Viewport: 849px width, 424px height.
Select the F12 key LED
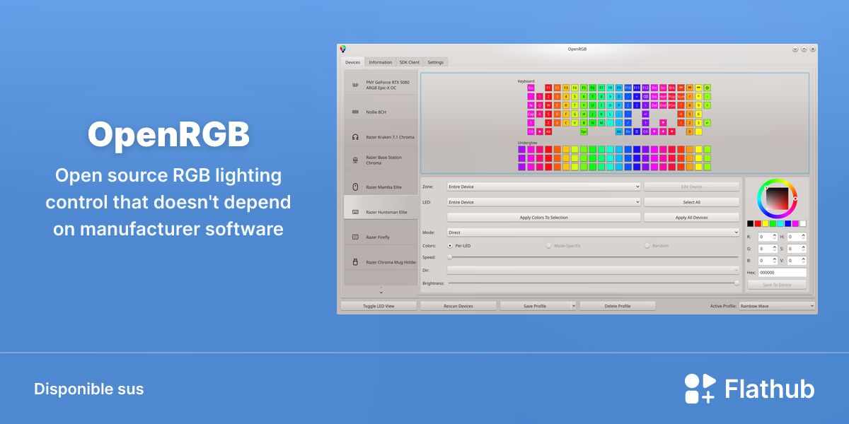click(x=645, y=88)
